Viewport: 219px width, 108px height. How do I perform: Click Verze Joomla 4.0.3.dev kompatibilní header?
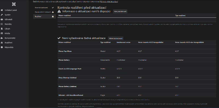click(x=189, y=42)
